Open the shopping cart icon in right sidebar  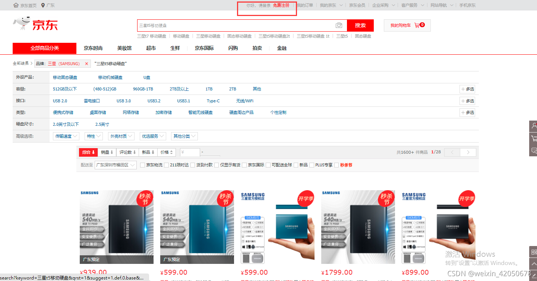[534, 138]
